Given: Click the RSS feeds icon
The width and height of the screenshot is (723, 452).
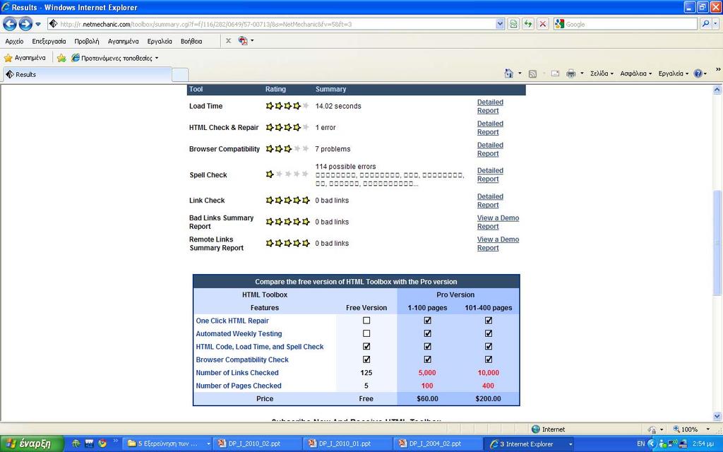Looking at the screenshot, I should tap(532, 73).
